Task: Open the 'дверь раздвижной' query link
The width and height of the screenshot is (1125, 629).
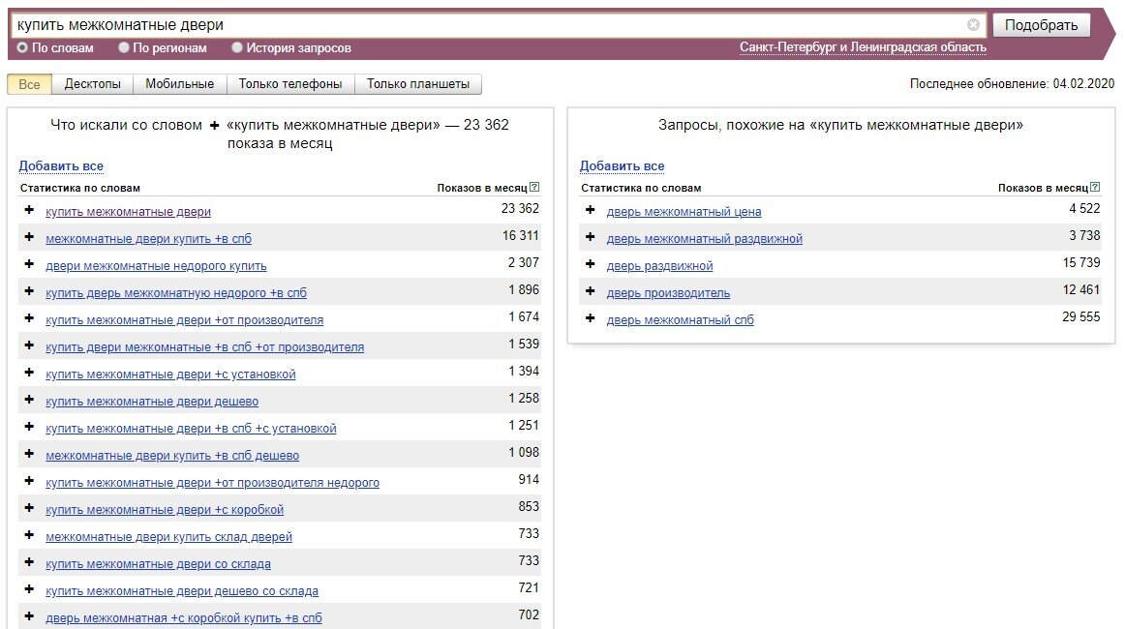Action: tap(660, 266)
